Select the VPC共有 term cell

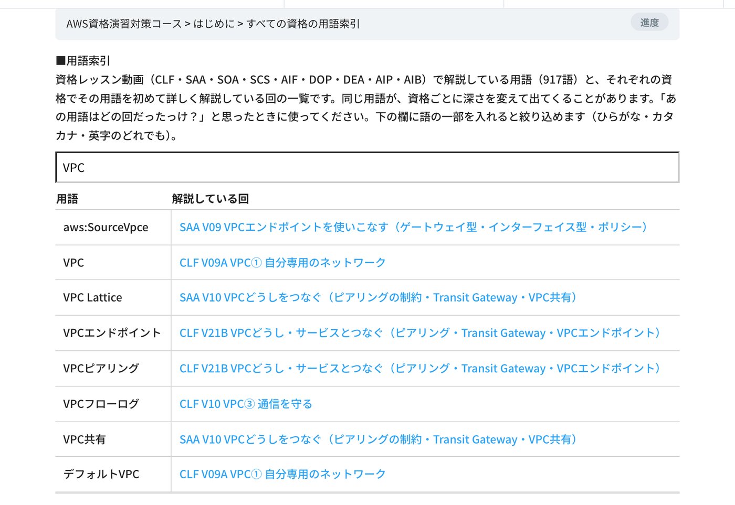(x=113, y=439)
